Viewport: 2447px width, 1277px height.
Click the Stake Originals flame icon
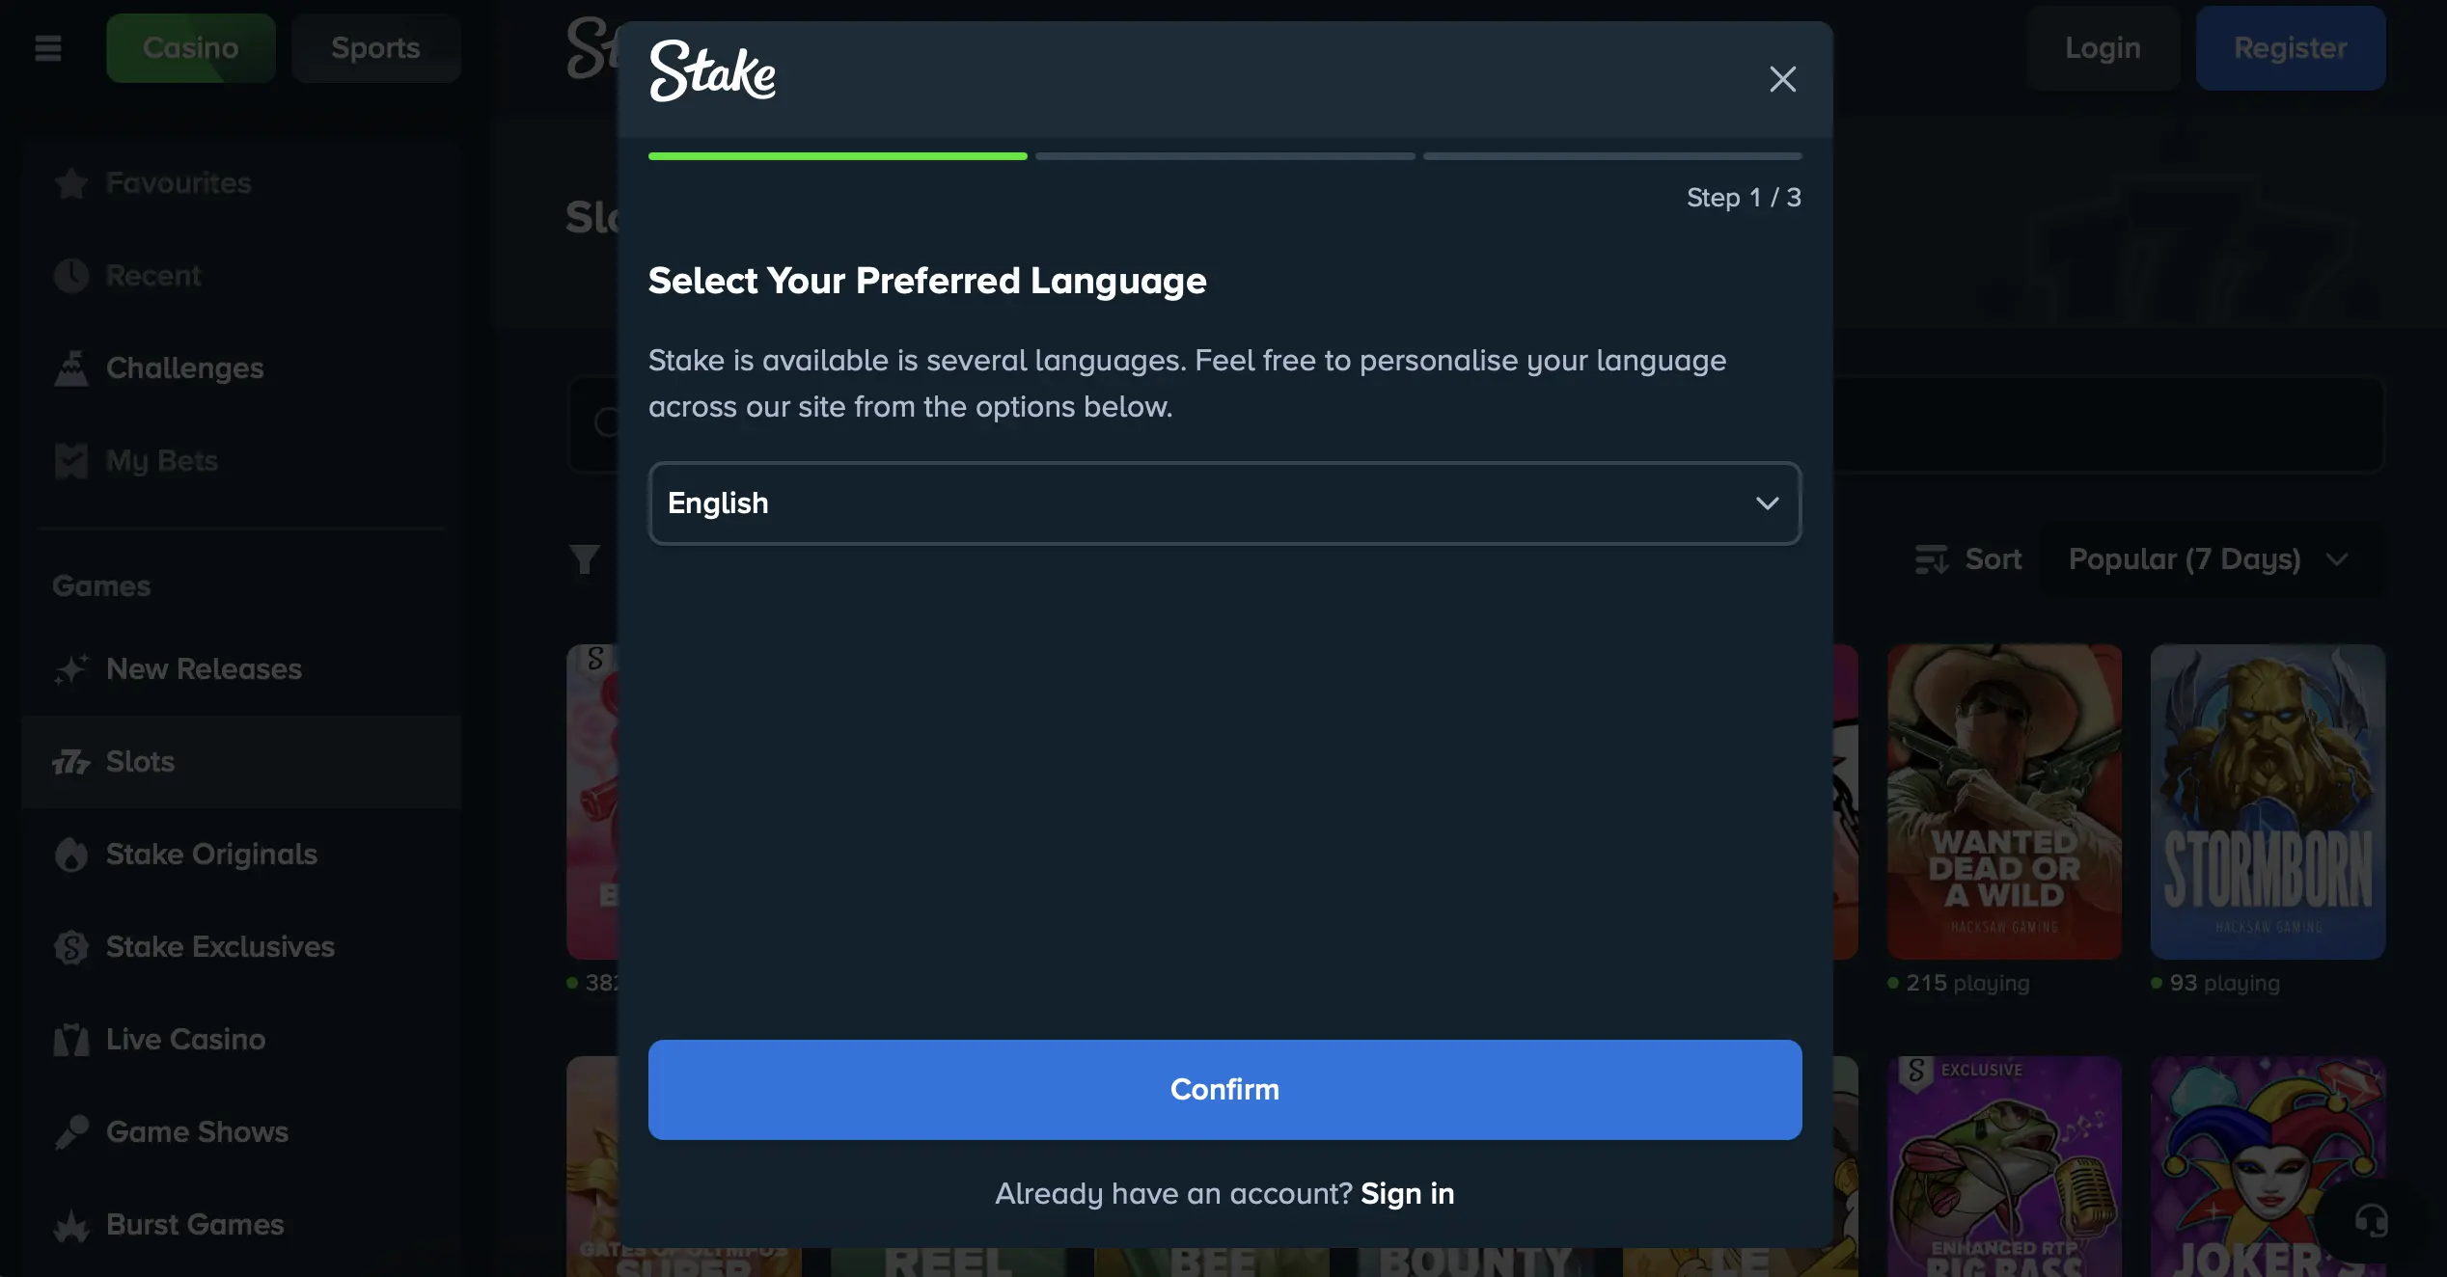71,855
